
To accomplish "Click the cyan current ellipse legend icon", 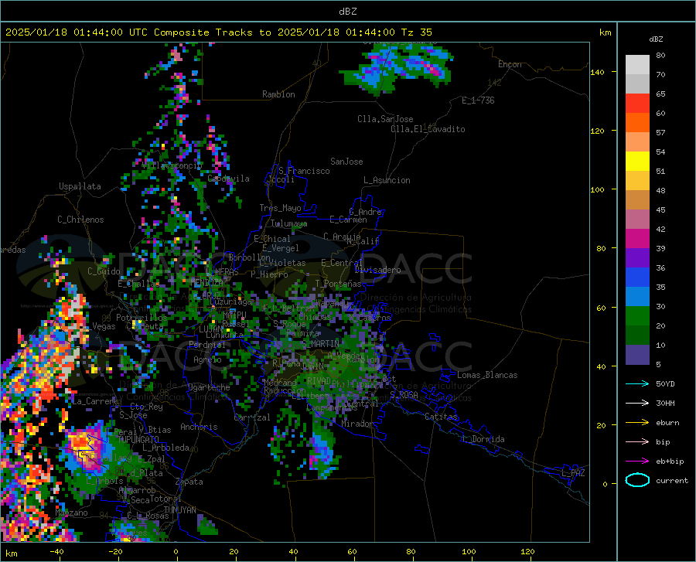I will tap(637, 480).
